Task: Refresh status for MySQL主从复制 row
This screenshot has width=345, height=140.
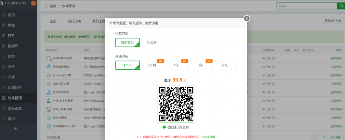Action: point(274,101)
